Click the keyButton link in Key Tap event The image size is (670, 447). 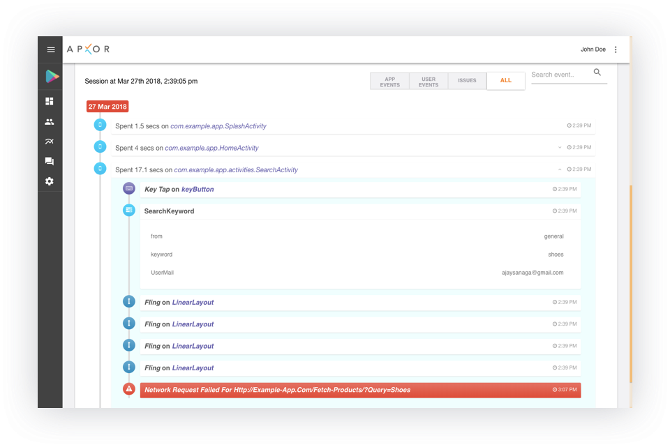[x=198, y=189]
